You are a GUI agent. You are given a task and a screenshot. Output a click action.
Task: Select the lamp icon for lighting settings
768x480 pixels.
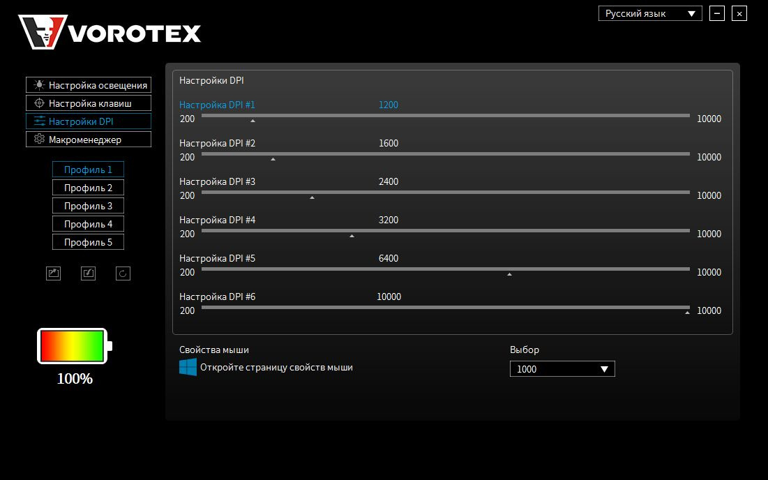40,84
